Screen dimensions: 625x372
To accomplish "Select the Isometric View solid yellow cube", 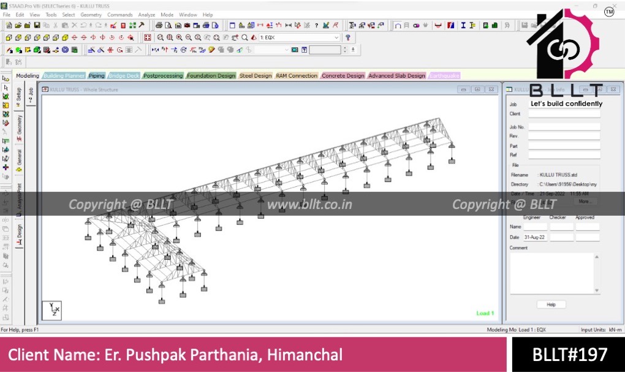I will point(65,37).
